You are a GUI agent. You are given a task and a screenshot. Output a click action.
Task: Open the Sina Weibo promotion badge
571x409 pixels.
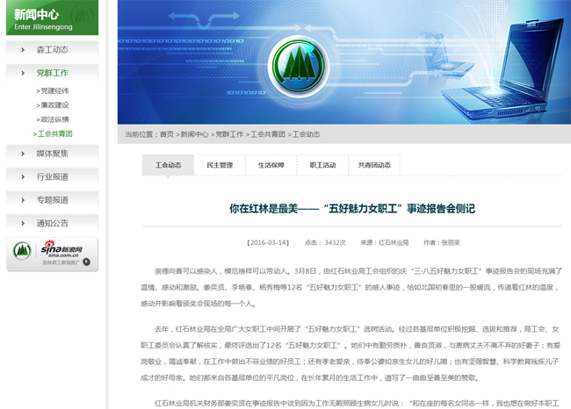click(x=53, y=254)
